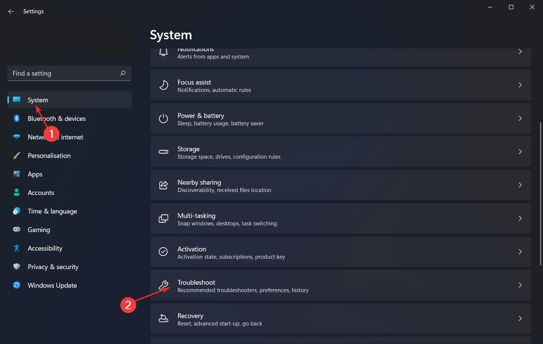Click 'Reset, advanced start-up, go back' text

[220, 324]
